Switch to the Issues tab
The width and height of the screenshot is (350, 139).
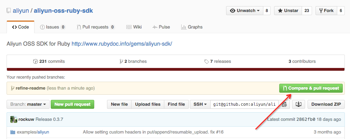(52, 27)
